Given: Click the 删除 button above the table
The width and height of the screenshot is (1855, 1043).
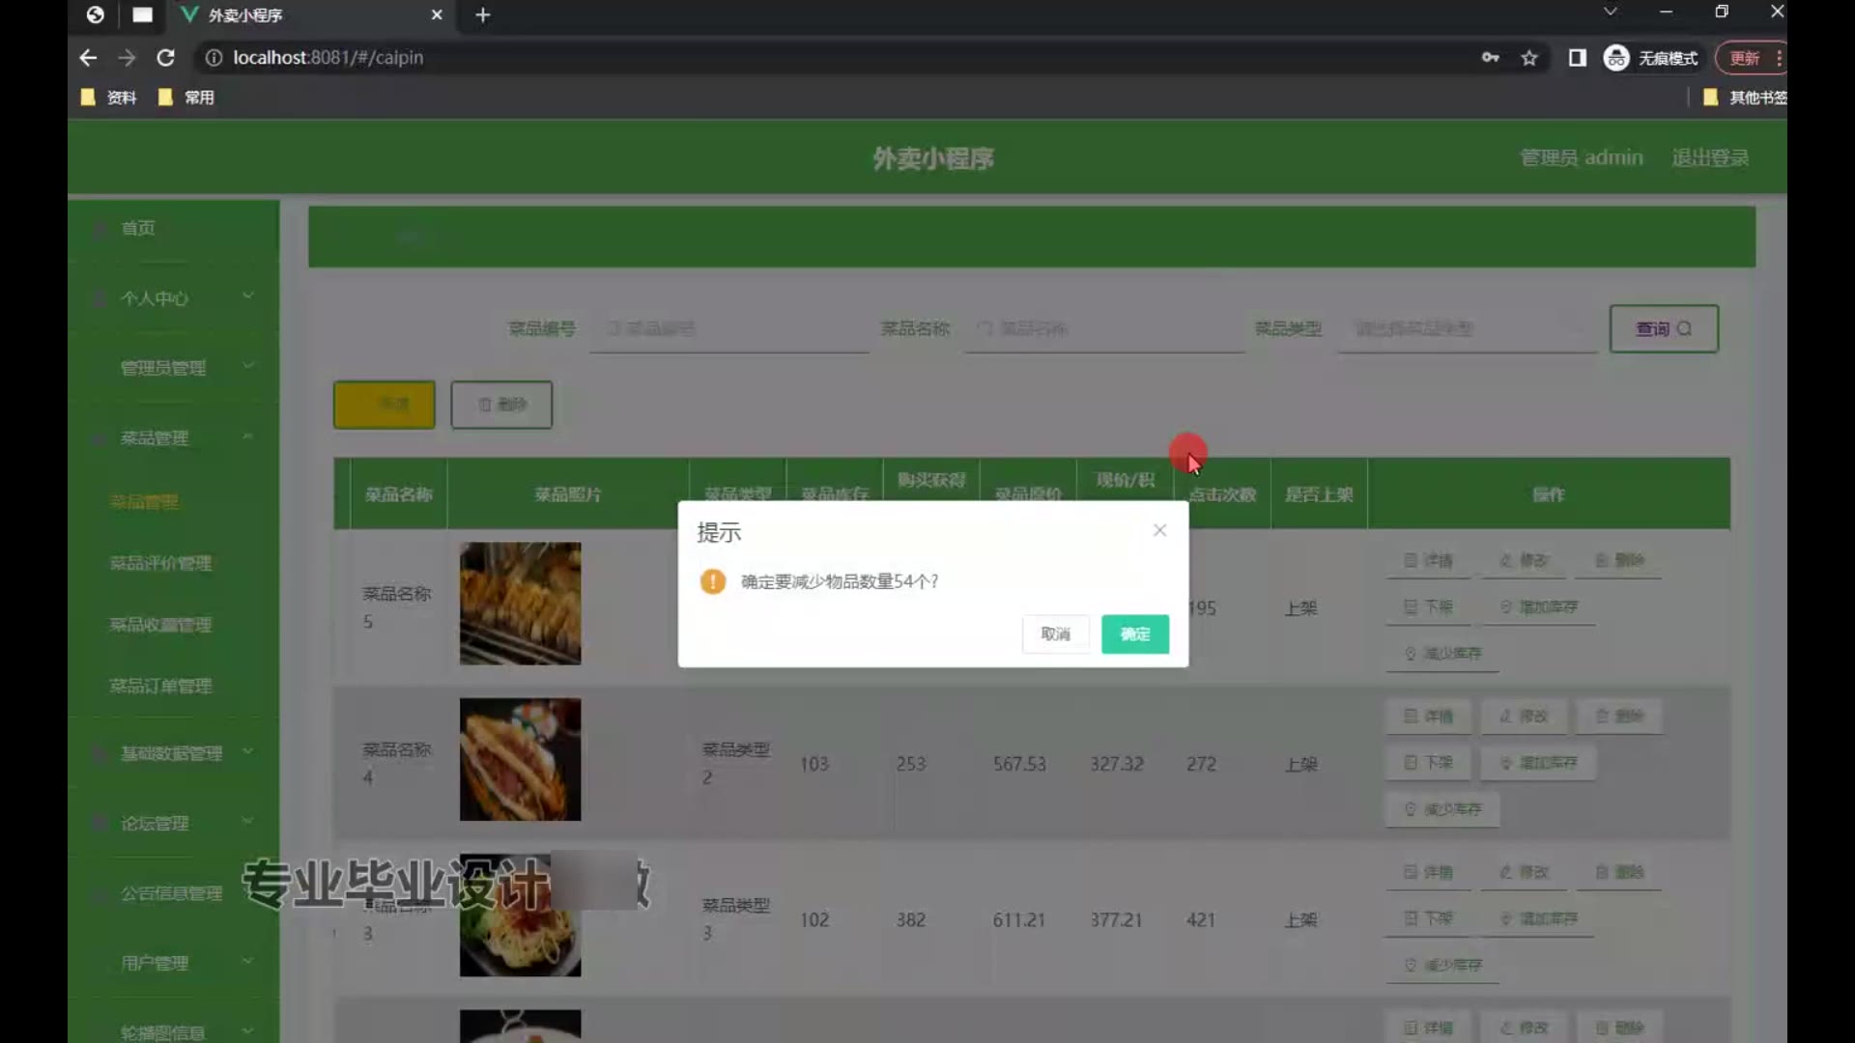Looking at the screenshot, I should (501, 405).
